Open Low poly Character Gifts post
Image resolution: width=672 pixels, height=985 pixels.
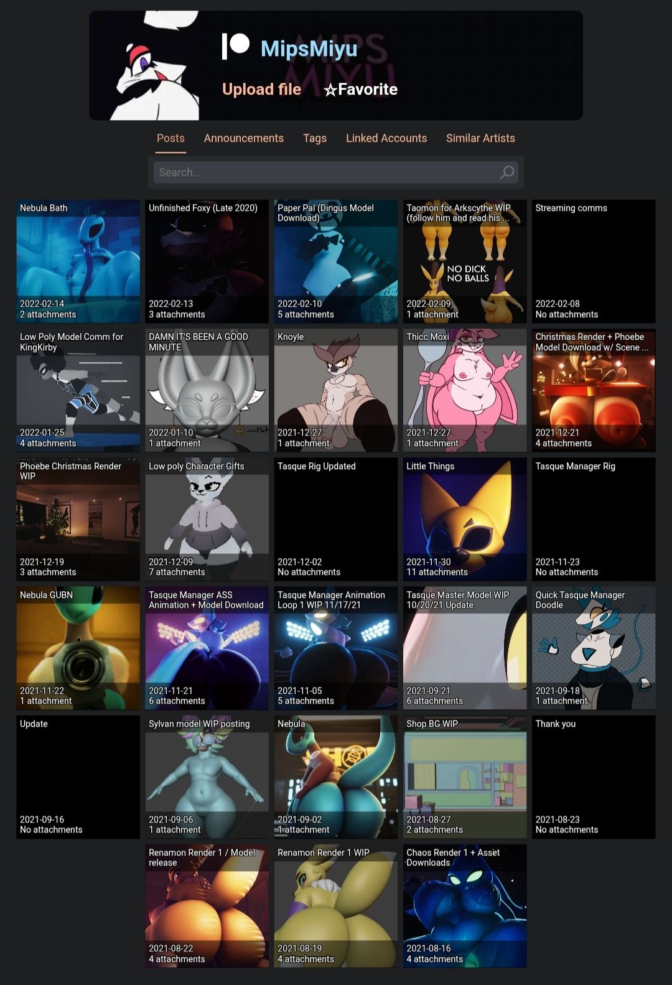207,519
